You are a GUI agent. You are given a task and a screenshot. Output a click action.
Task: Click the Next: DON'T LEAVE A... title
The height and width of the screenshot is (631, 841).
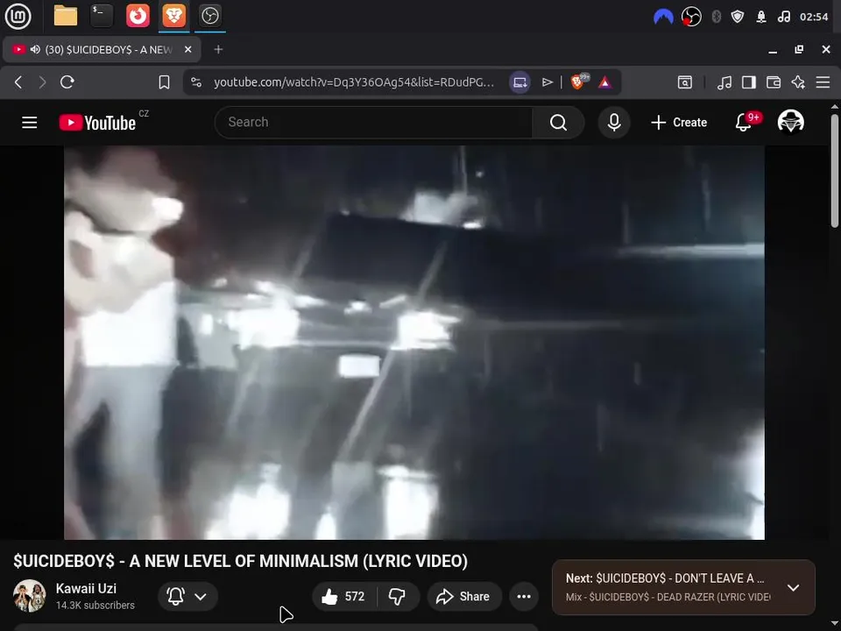tap(665, 578)
